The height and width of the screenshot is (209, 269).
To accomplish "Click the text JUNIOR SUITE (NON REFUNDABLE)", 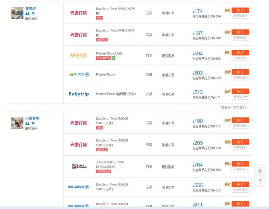I will click(x=110, y=164).
